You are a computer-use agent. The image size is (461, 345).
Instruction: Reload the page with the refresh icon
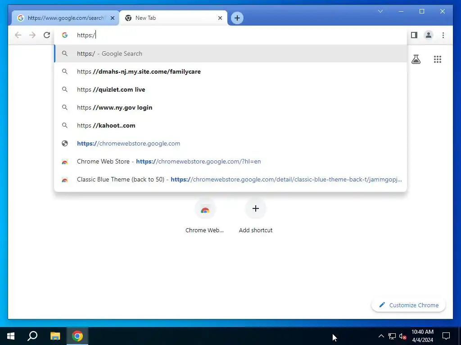47,35
